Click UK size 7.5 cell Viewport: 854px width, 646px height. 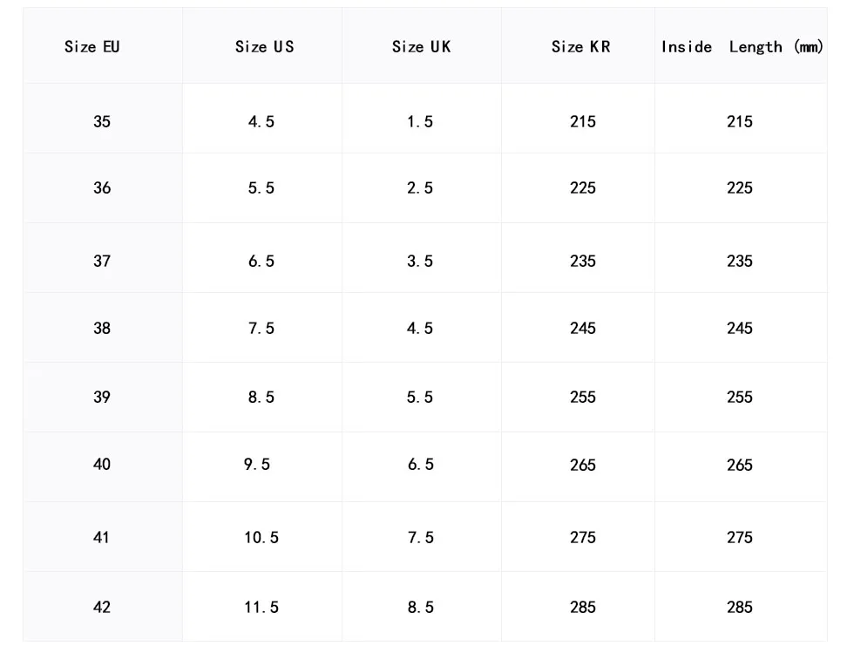419,538
